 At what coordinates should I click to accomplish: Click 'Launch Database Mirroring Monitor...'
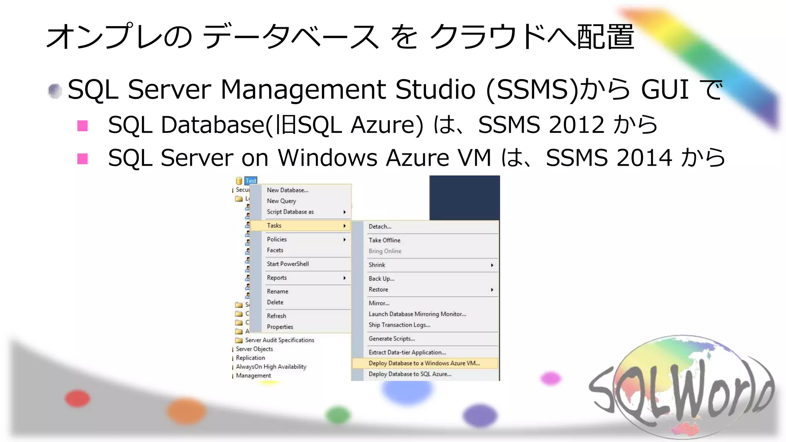(417, 314)
